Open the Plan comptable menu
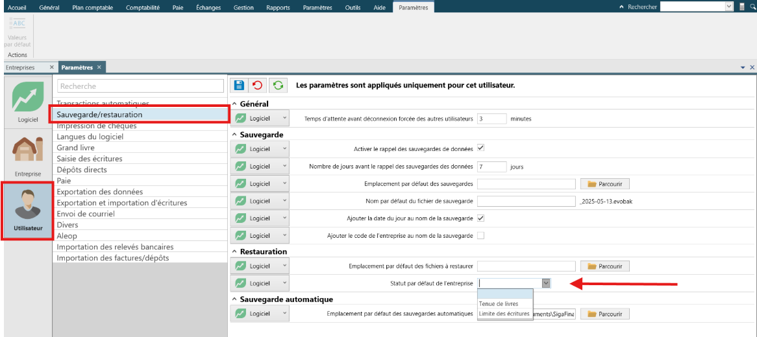This screenshot has height=337, width=757. [93, 7]
